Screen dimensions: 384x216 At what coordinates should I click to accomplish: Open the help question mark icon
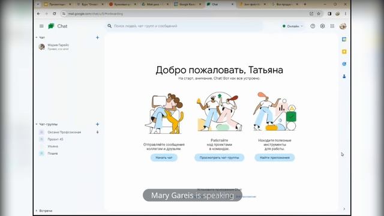(313, 26)
